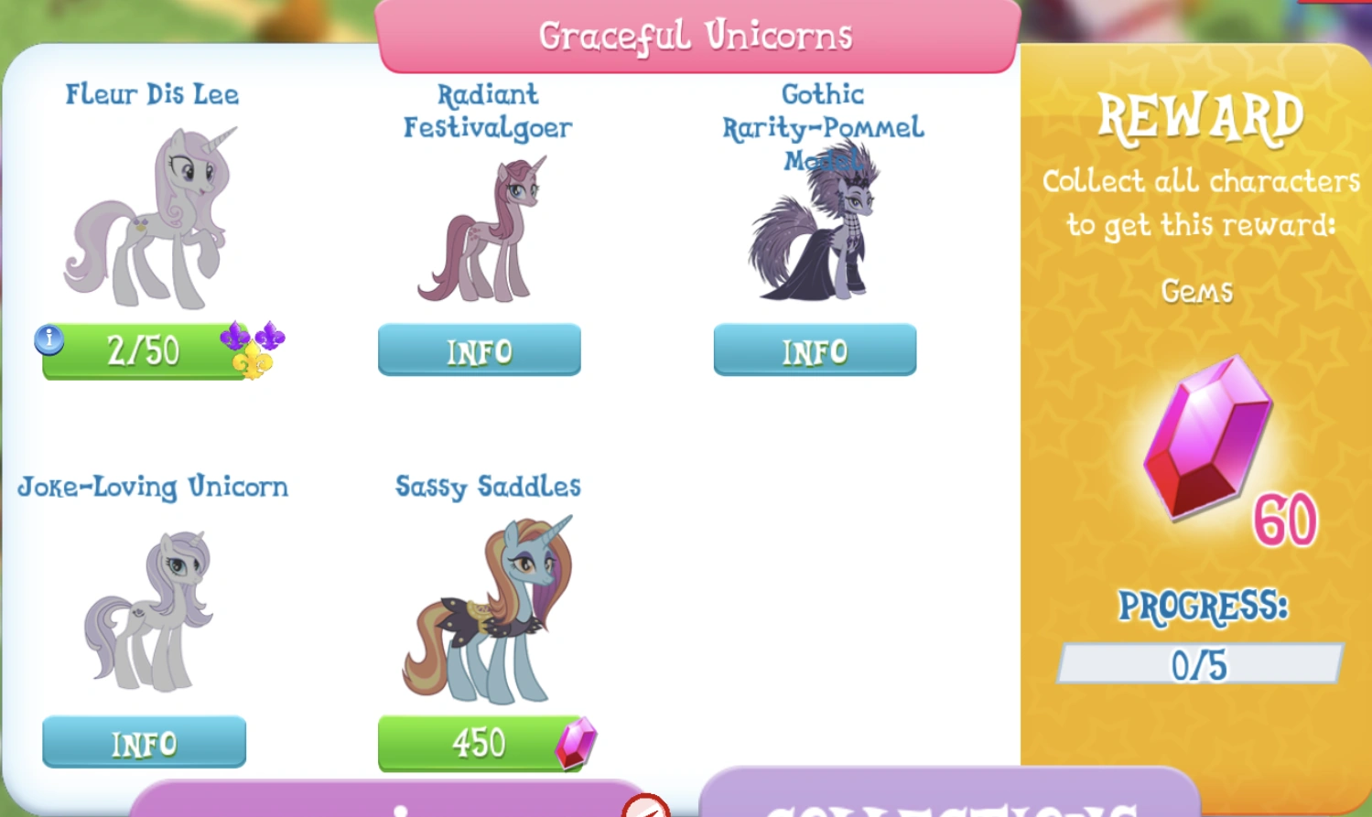Viewport: 1372px width, 817px height.
Task: Click the pink gem icon on 450 button
Action: 576,743
